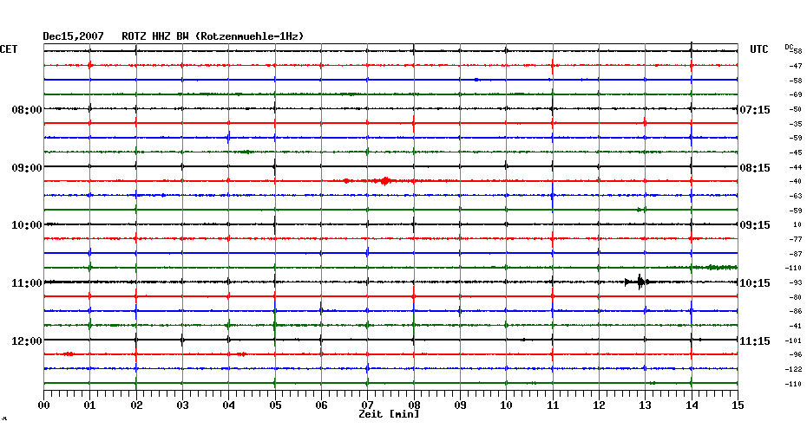This screenshot has height=428, width=807.
Task: Click the DC offset value -47
Action: tap(796, 67)
